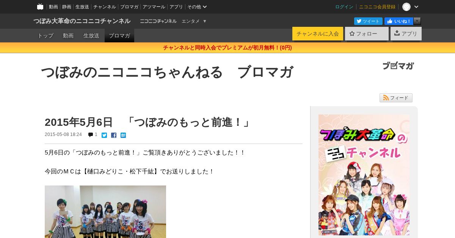The width and height of the screenshot is (455, 238).
Task: Open ブロマガ in the top bar
Action: (129, 7)
